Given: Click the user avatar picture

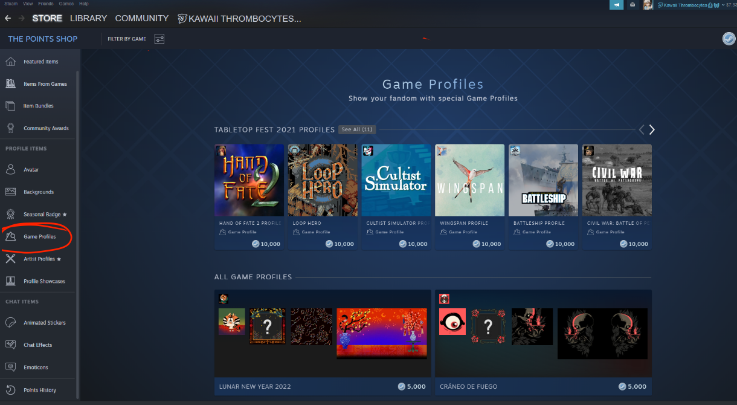Looking at the screenshot, I should pos(648,5).
